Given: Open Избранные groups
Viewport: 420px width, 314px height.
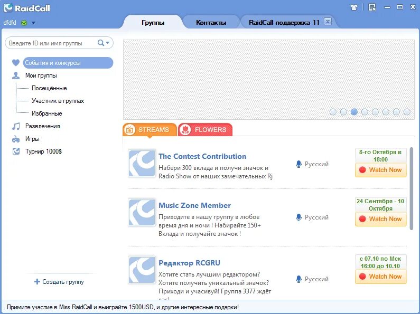Looking at the screenshot, I should 47,113.
